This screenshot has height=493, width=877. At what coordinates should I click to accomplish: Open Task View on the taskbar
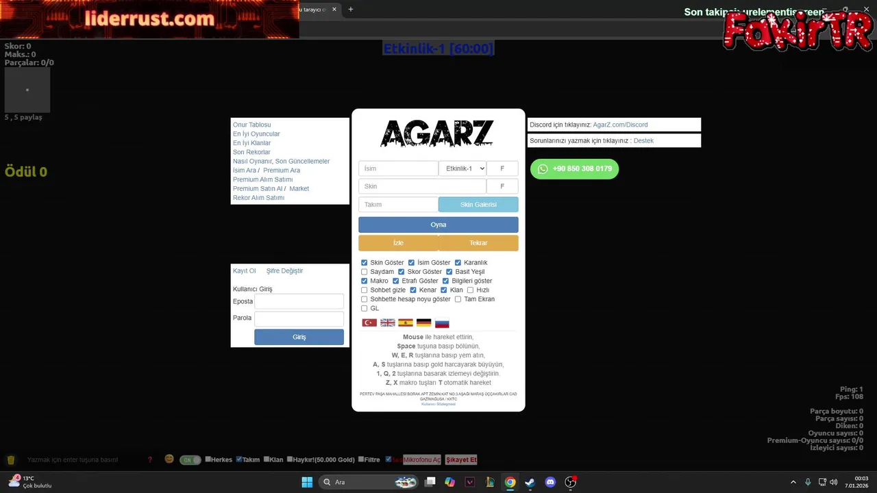pos(430,482)
